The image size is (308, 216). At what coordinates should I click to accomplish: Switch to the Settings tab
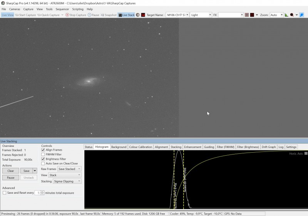291,147
